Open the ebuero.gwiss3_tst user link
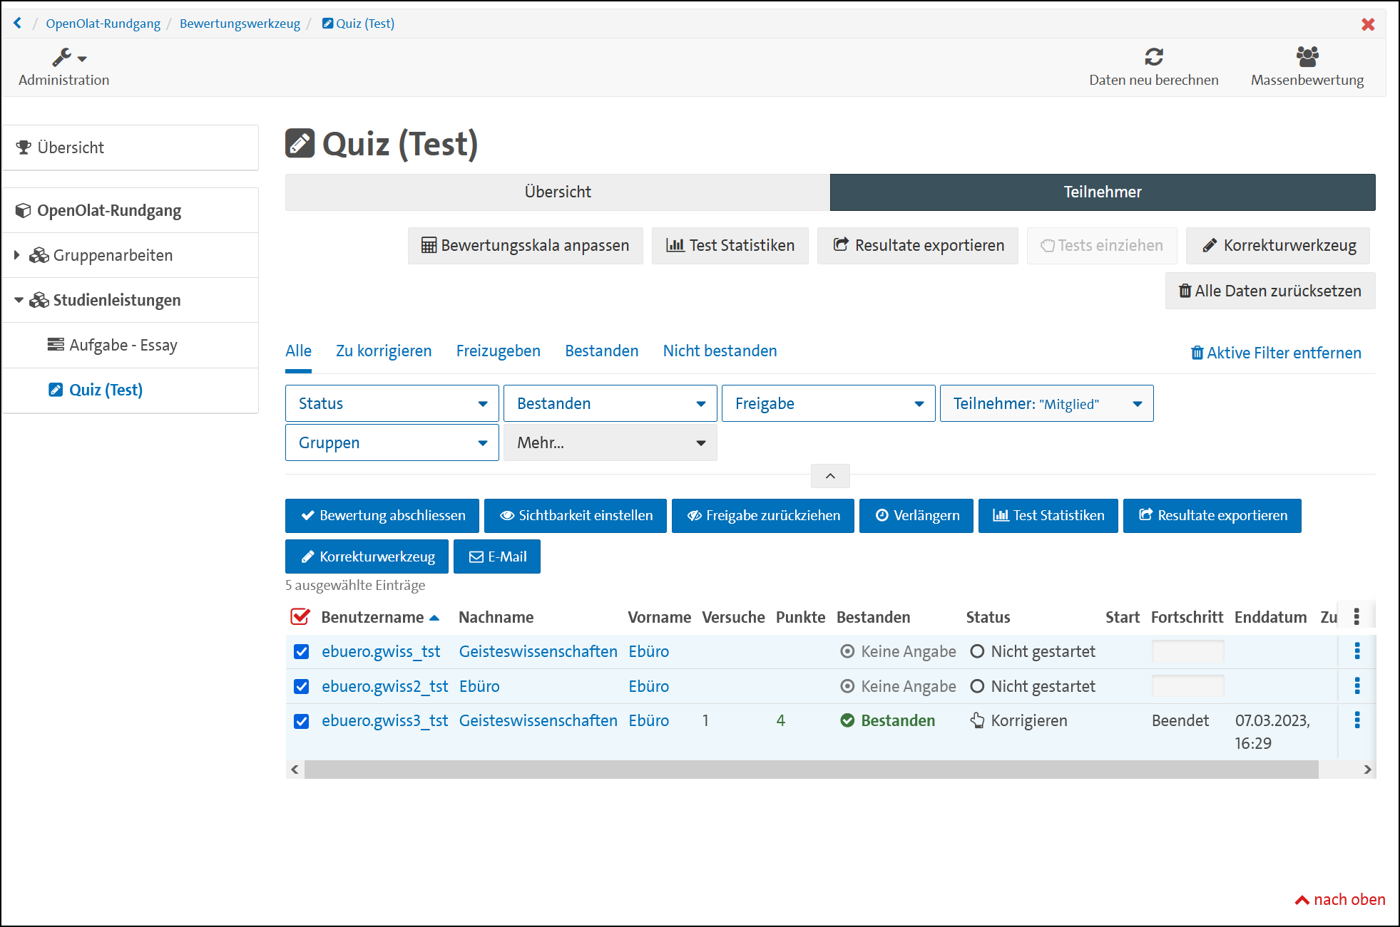This screenshot has height=927, width=1400. (x=384, y=720)
